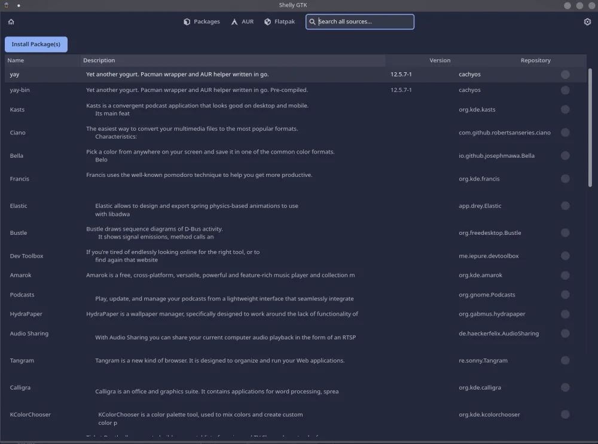Select the Elastic package checkbox
The image size is (598, 444).
coord(565,206)
